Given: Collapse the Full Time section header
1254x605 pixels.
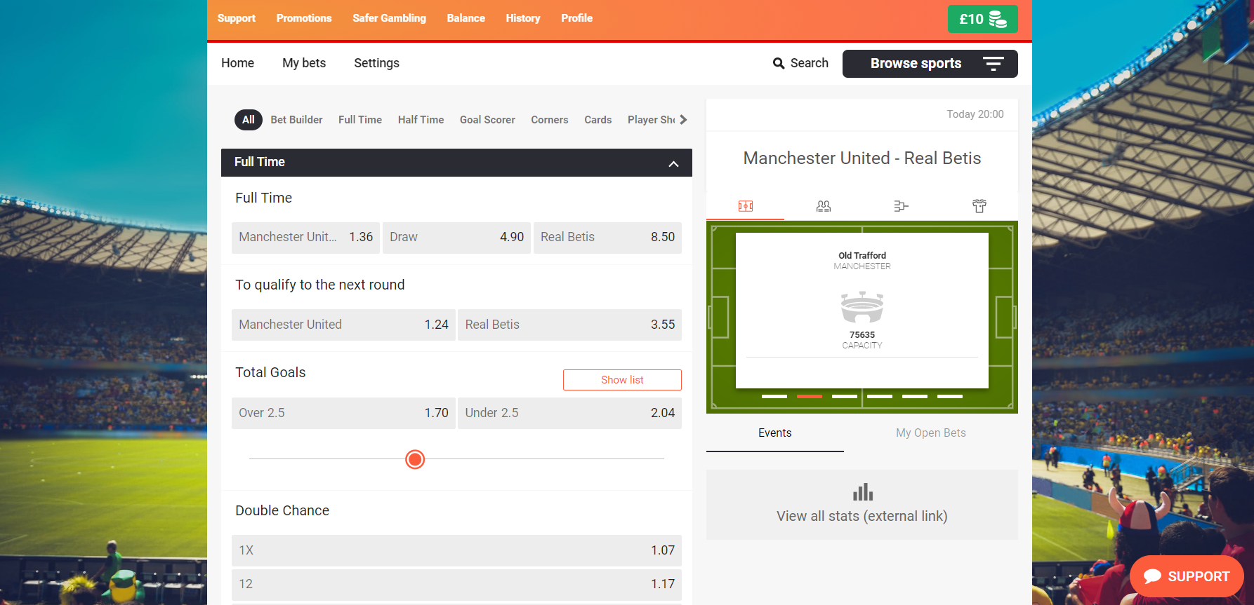Looking at the screenshot, I should [456, 163].
